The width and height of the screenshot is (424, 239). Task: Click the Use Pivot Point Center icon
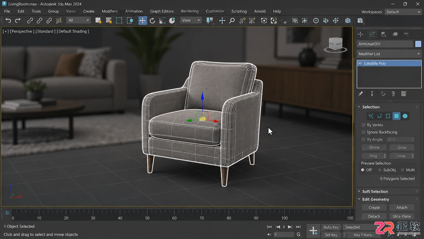click(210, 20)
